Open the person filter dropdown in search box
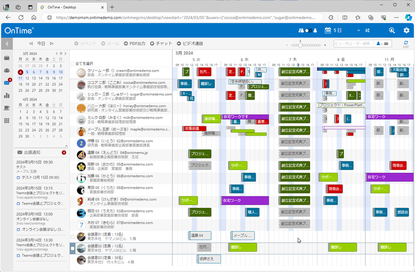Screen dimensions: 415x272 tap(379, 43)
